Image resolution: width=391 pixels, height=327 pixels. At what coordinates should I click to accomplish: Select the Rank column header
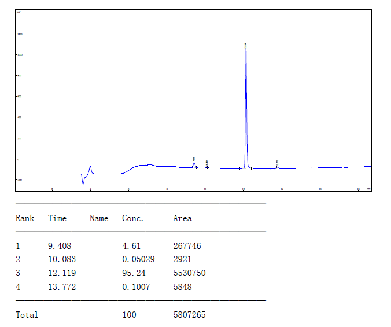(x=25, y=218)
